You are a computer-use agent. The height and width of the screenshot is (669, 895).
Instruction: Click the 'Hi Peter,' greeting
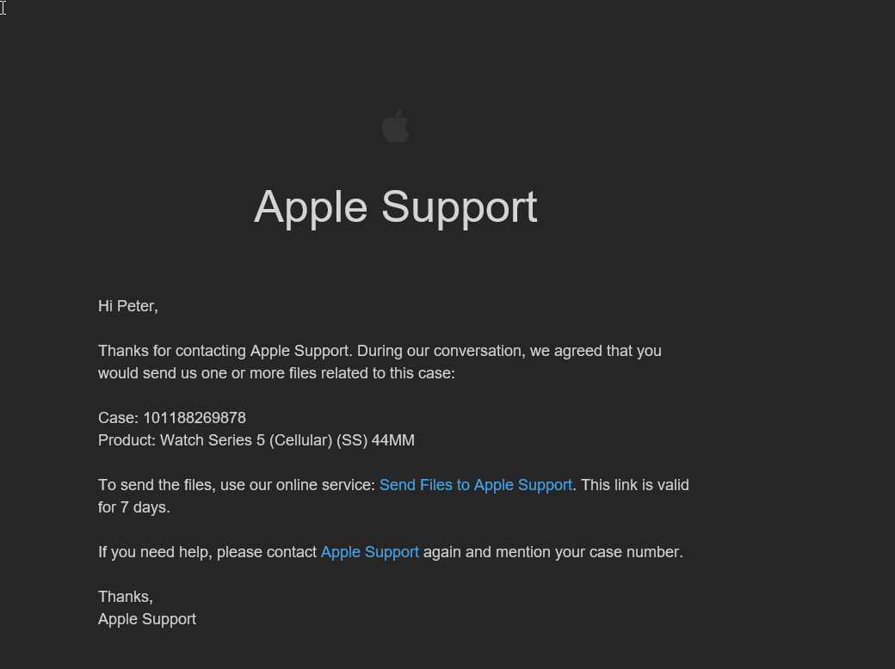point(128,306)
